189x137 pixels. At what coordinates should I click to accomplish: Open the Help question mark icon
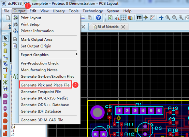(x=98, y=18)
